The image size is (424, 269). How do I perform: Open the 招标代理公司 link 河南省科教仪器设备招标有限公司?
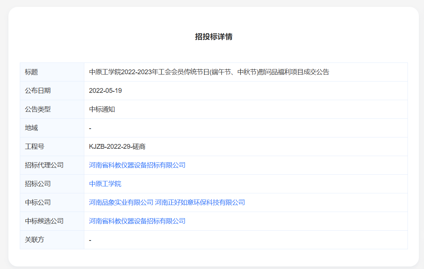click(x=137, y=165)
